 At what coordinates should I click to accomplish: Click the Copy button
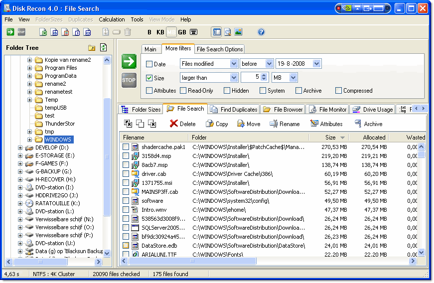(217, 124)
